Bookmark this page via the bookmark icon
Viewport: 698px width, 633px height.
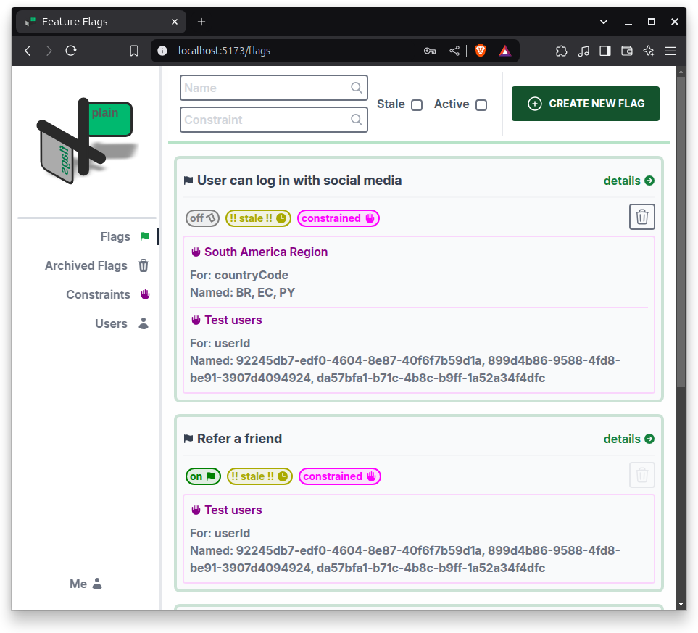[133, 51]
